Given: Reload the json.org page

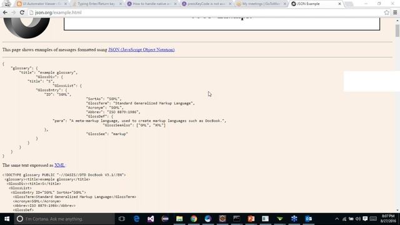Looking at the screenshot, I should [x=22, y=12].
